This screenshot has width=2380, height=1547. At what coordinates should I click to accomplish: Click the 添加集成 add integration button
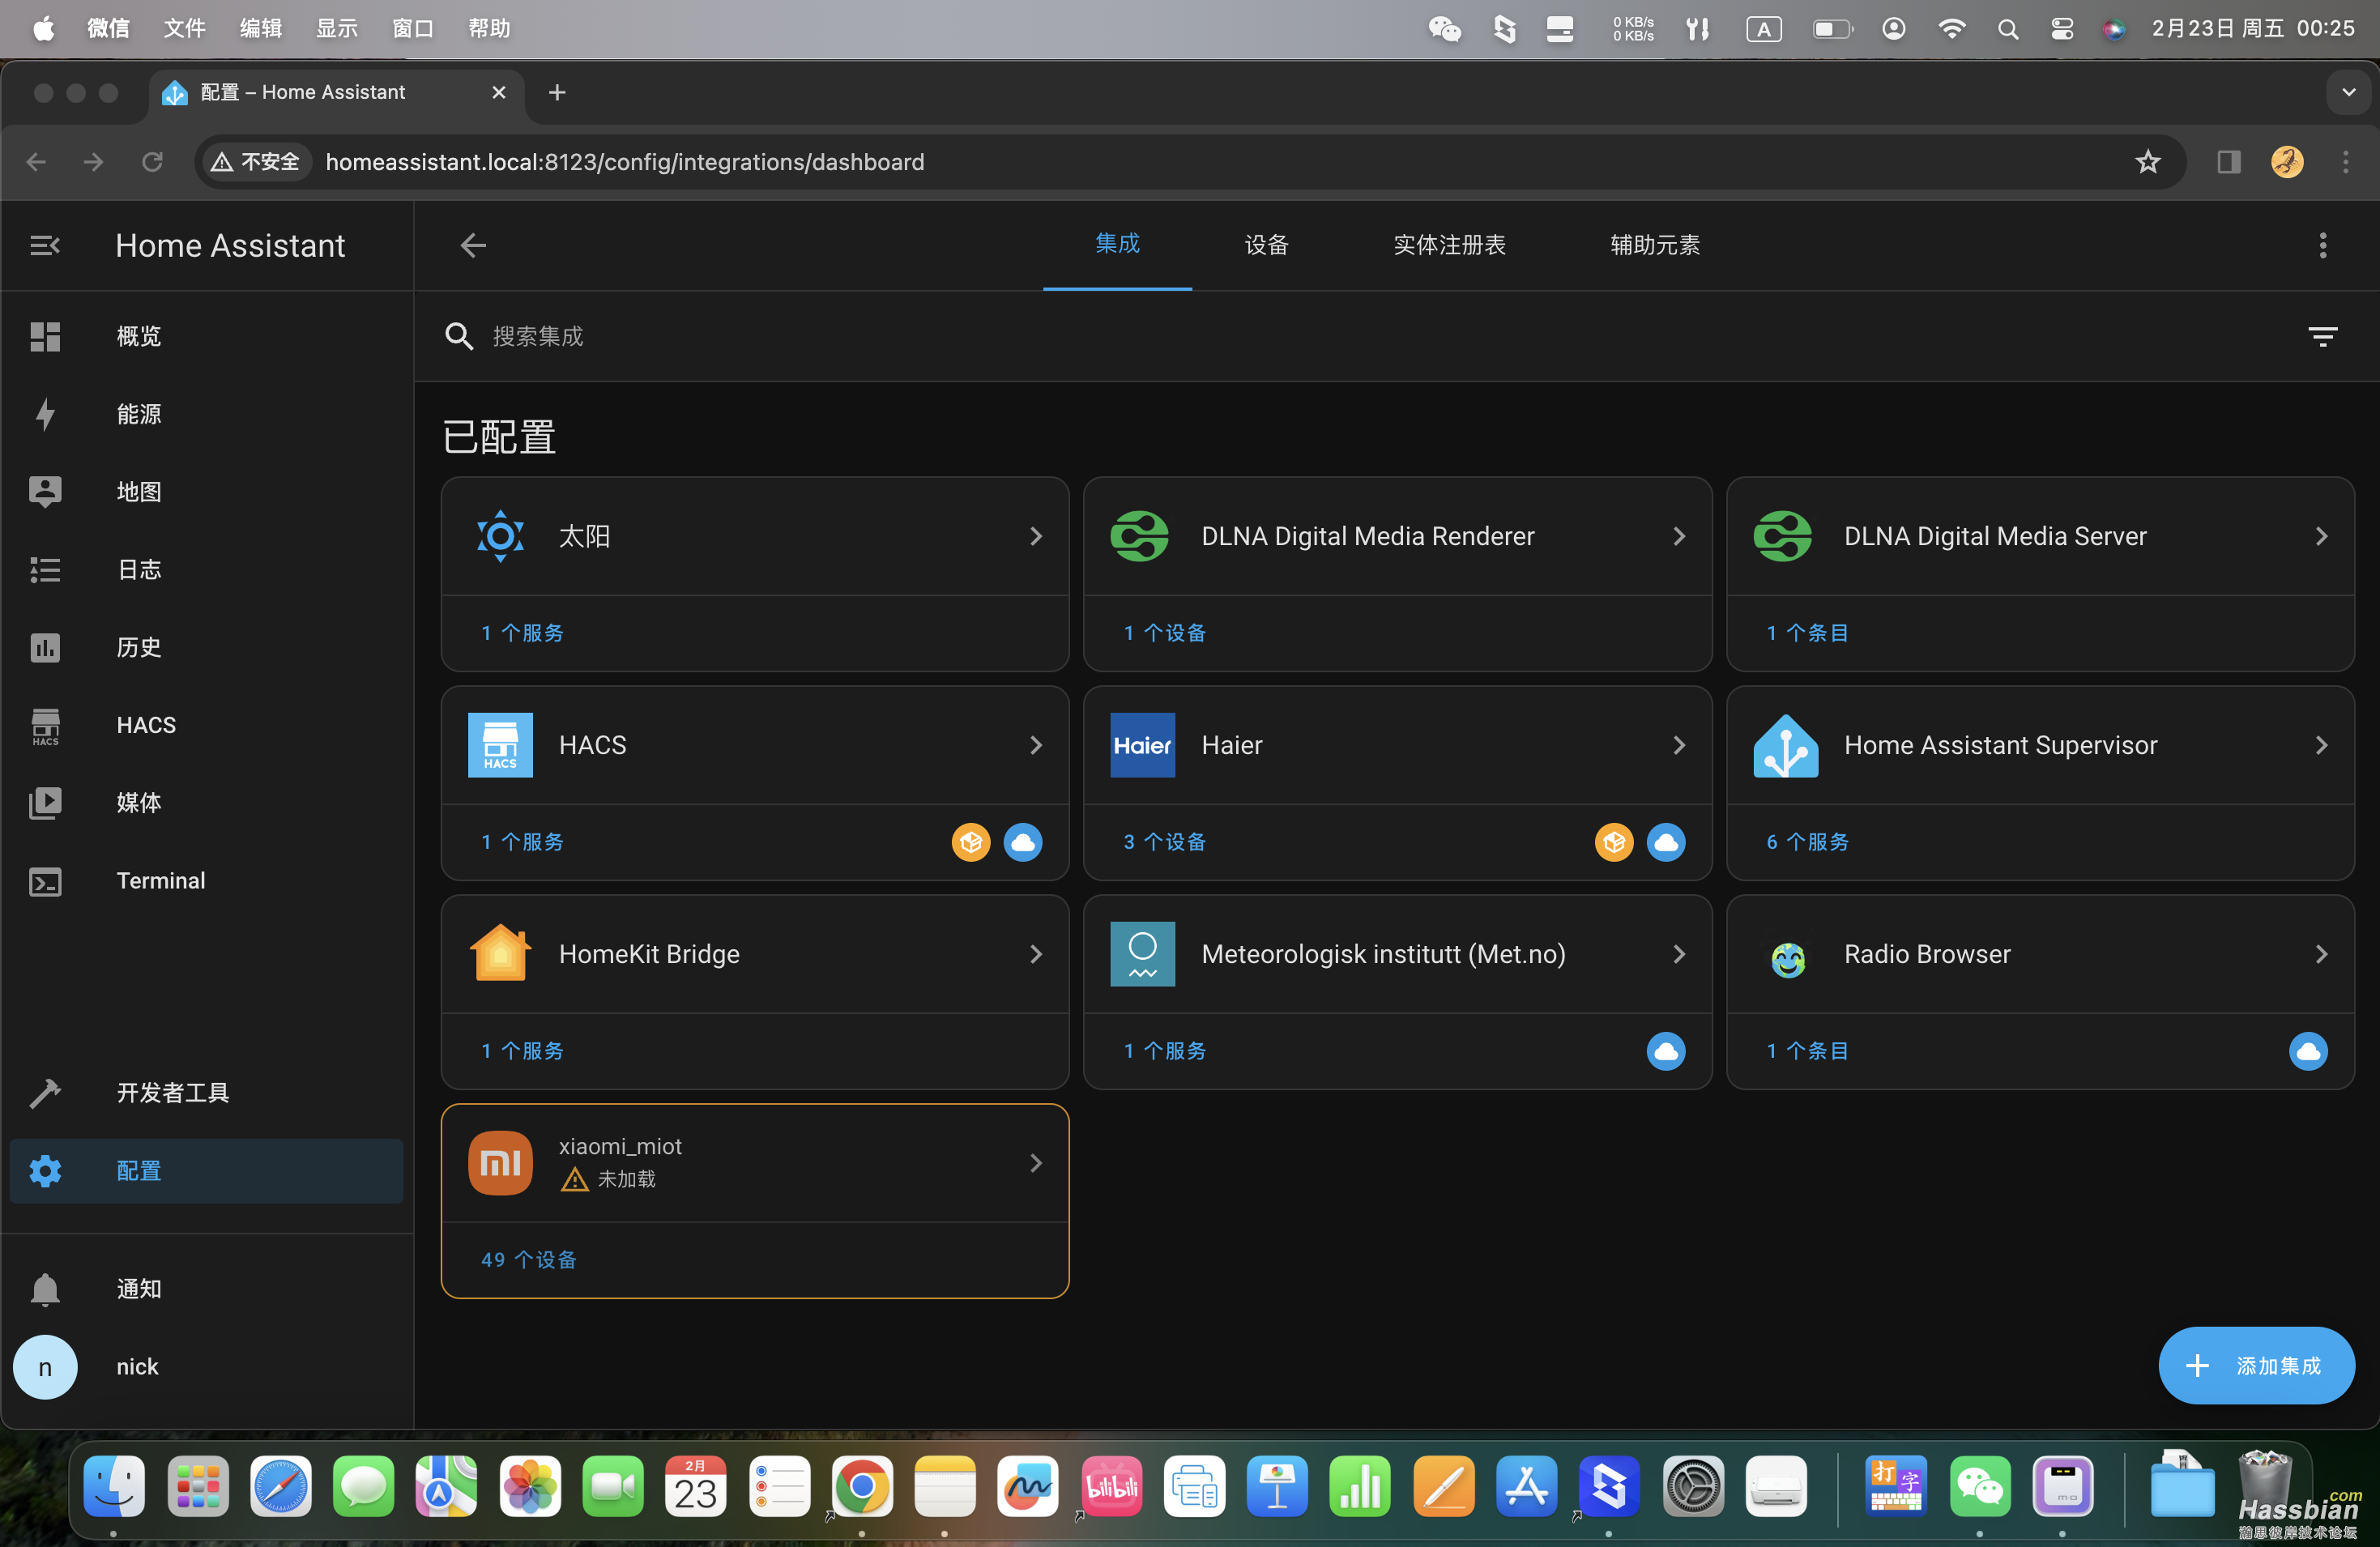click(2256, 1365)
